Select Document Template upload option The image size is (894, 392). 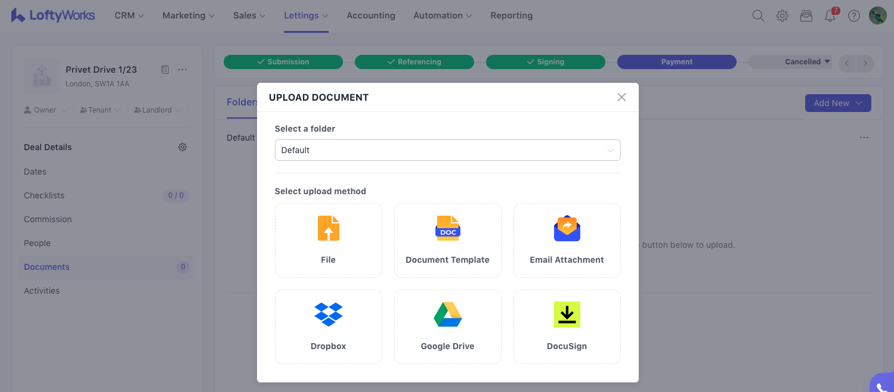[x=447, y=240]
